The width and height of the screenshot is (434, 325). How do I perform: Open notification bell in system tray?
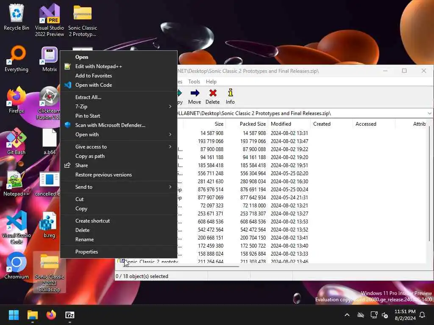tap(422, 315)
